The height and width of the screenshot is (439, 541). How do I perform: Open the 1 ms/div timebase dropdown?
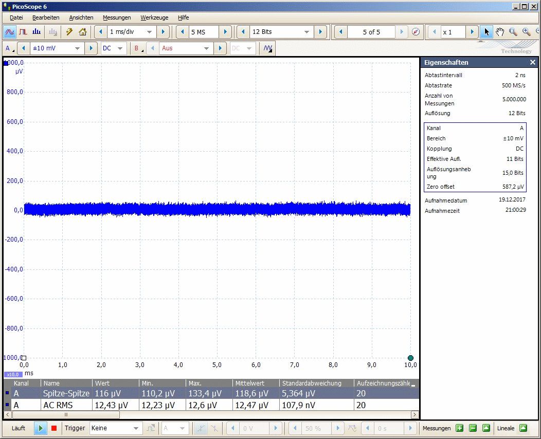tap(150, 32)
